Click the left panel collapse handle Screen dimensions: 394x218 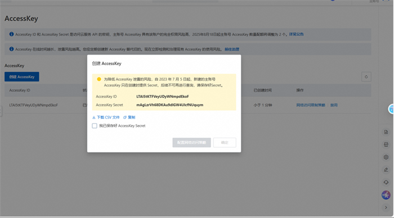click(x=1, y=111)
